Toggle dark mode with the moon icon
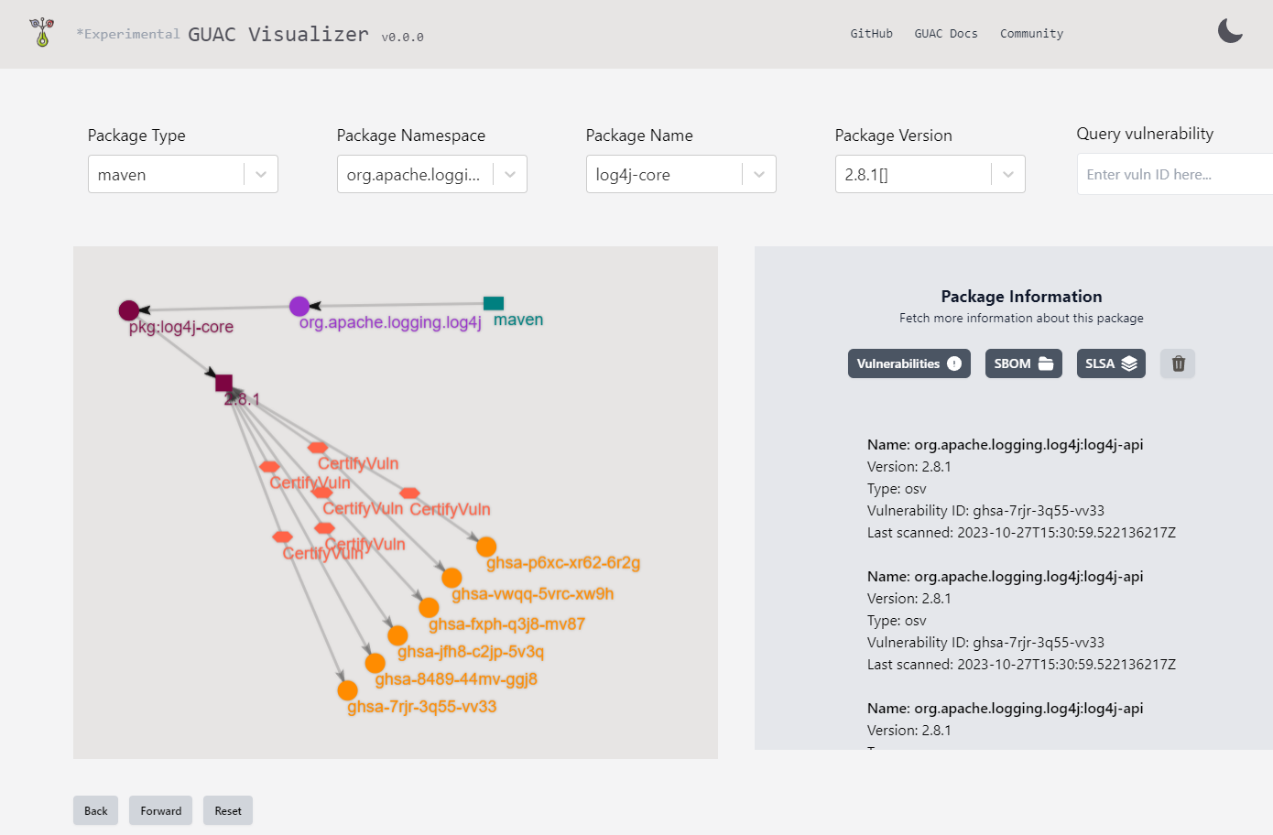This screenshot has width=1273, height=835. (x=1230, y=30)
